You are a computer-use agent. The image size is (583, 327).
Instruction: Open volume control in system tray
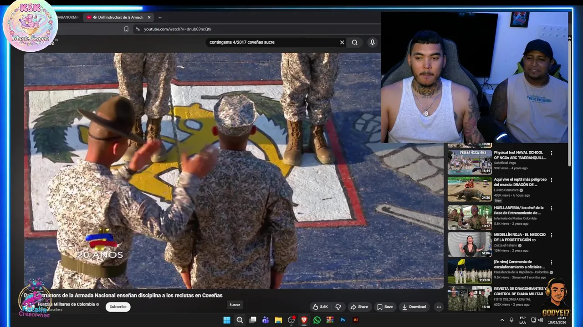(x=541, y=320)
